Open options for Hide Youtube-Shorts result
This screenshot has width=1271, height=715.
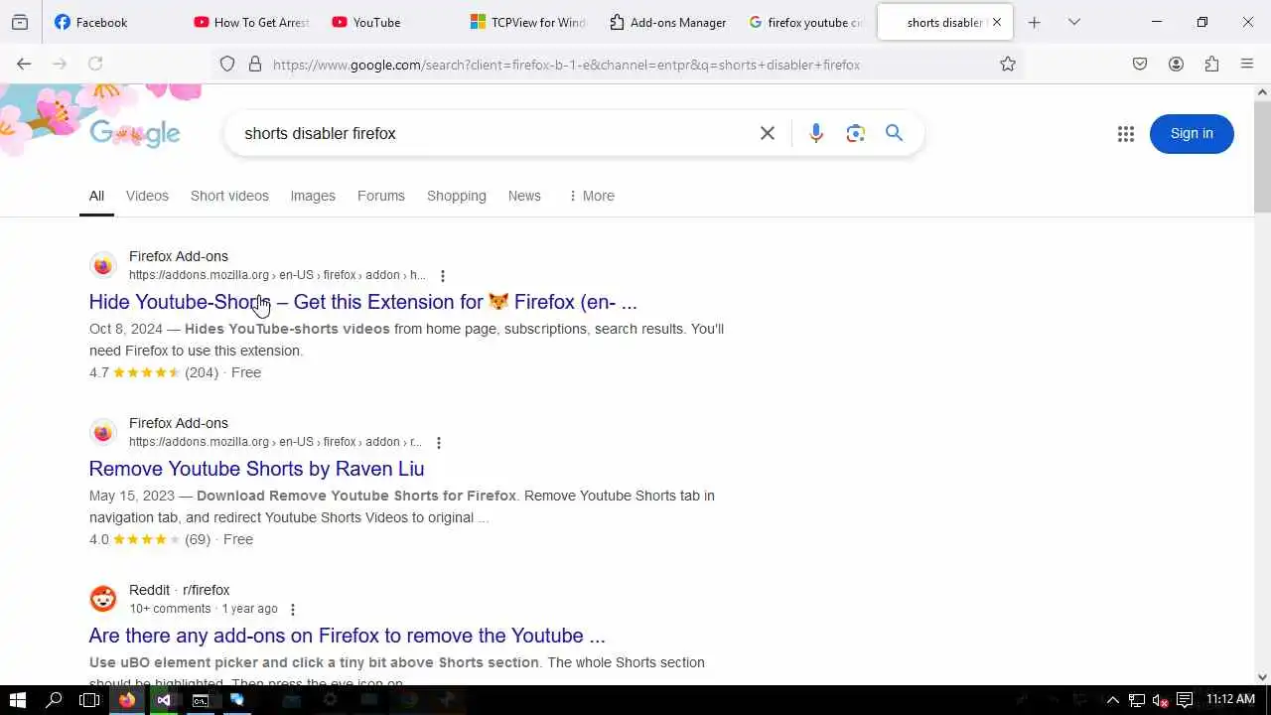coord(443,276)
